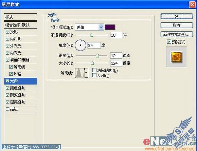Viewport: 197px width, 151px height.
Task: Click the angle field showing 84
Action: [94, 45]
